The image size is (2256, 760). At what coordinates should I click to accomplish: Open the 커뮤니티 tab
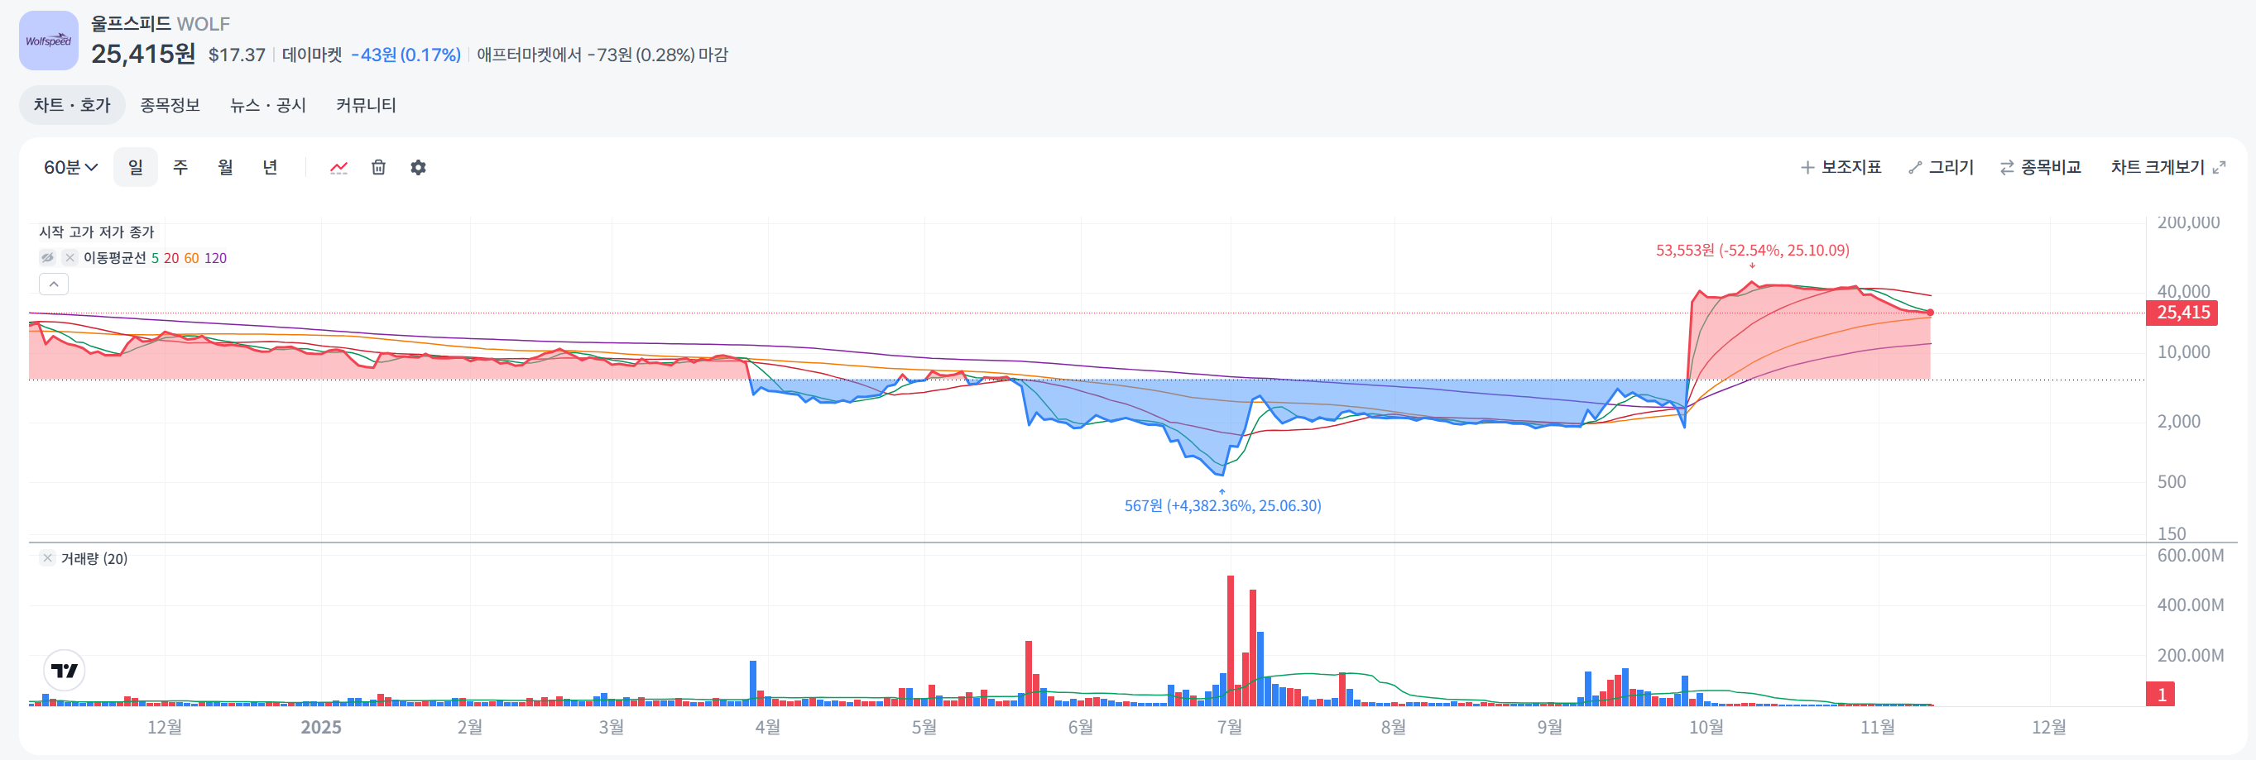tap(366, 105)
